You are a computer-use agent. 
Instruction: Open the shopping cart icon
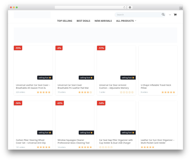tap(175, 15)
